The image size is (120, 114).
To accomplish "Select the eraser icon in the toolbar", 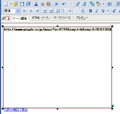I will pyautogui.click(x=56, y=4).
